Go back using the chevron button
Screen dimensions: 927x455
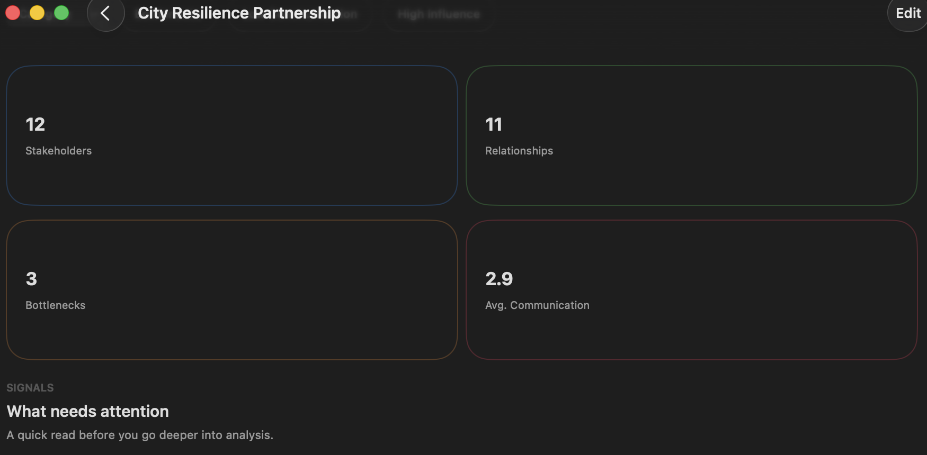105,13
